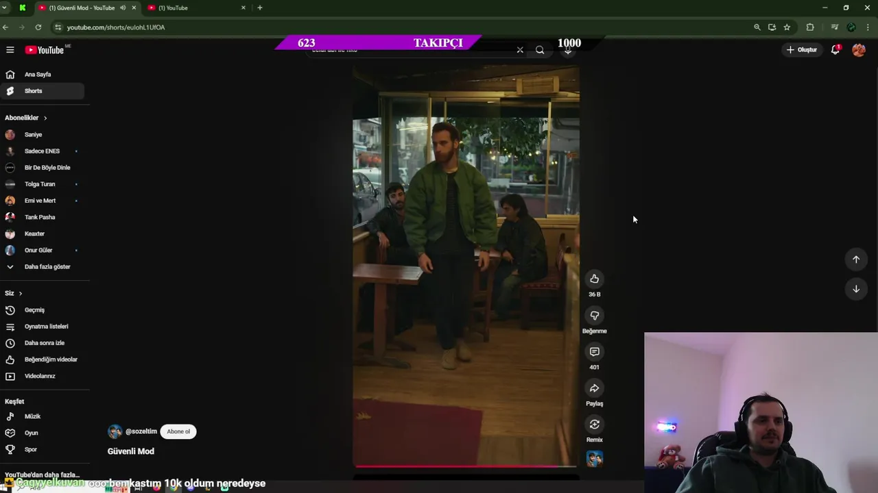
Task: Open the Remix option
Action: (595, 425)
